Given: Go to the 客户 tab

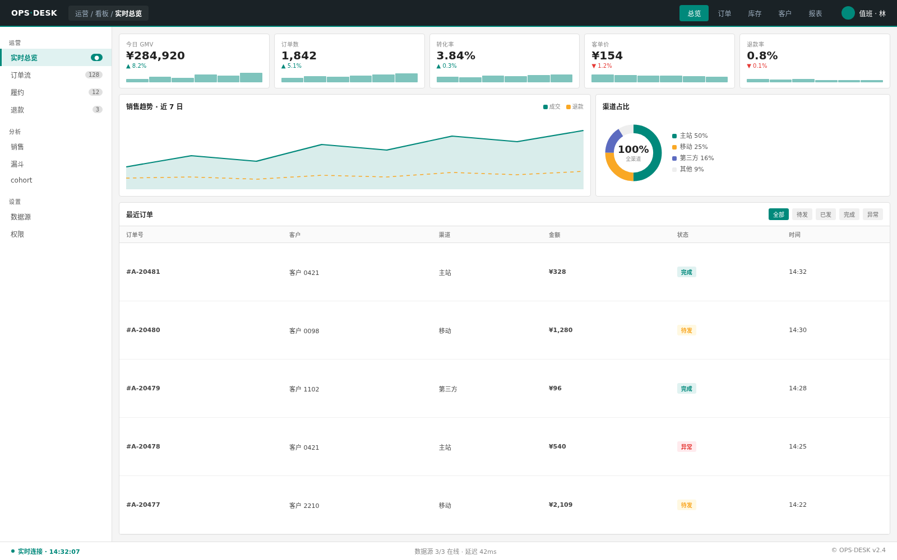Looking at the screenshot, I should (x=785, y=13).
